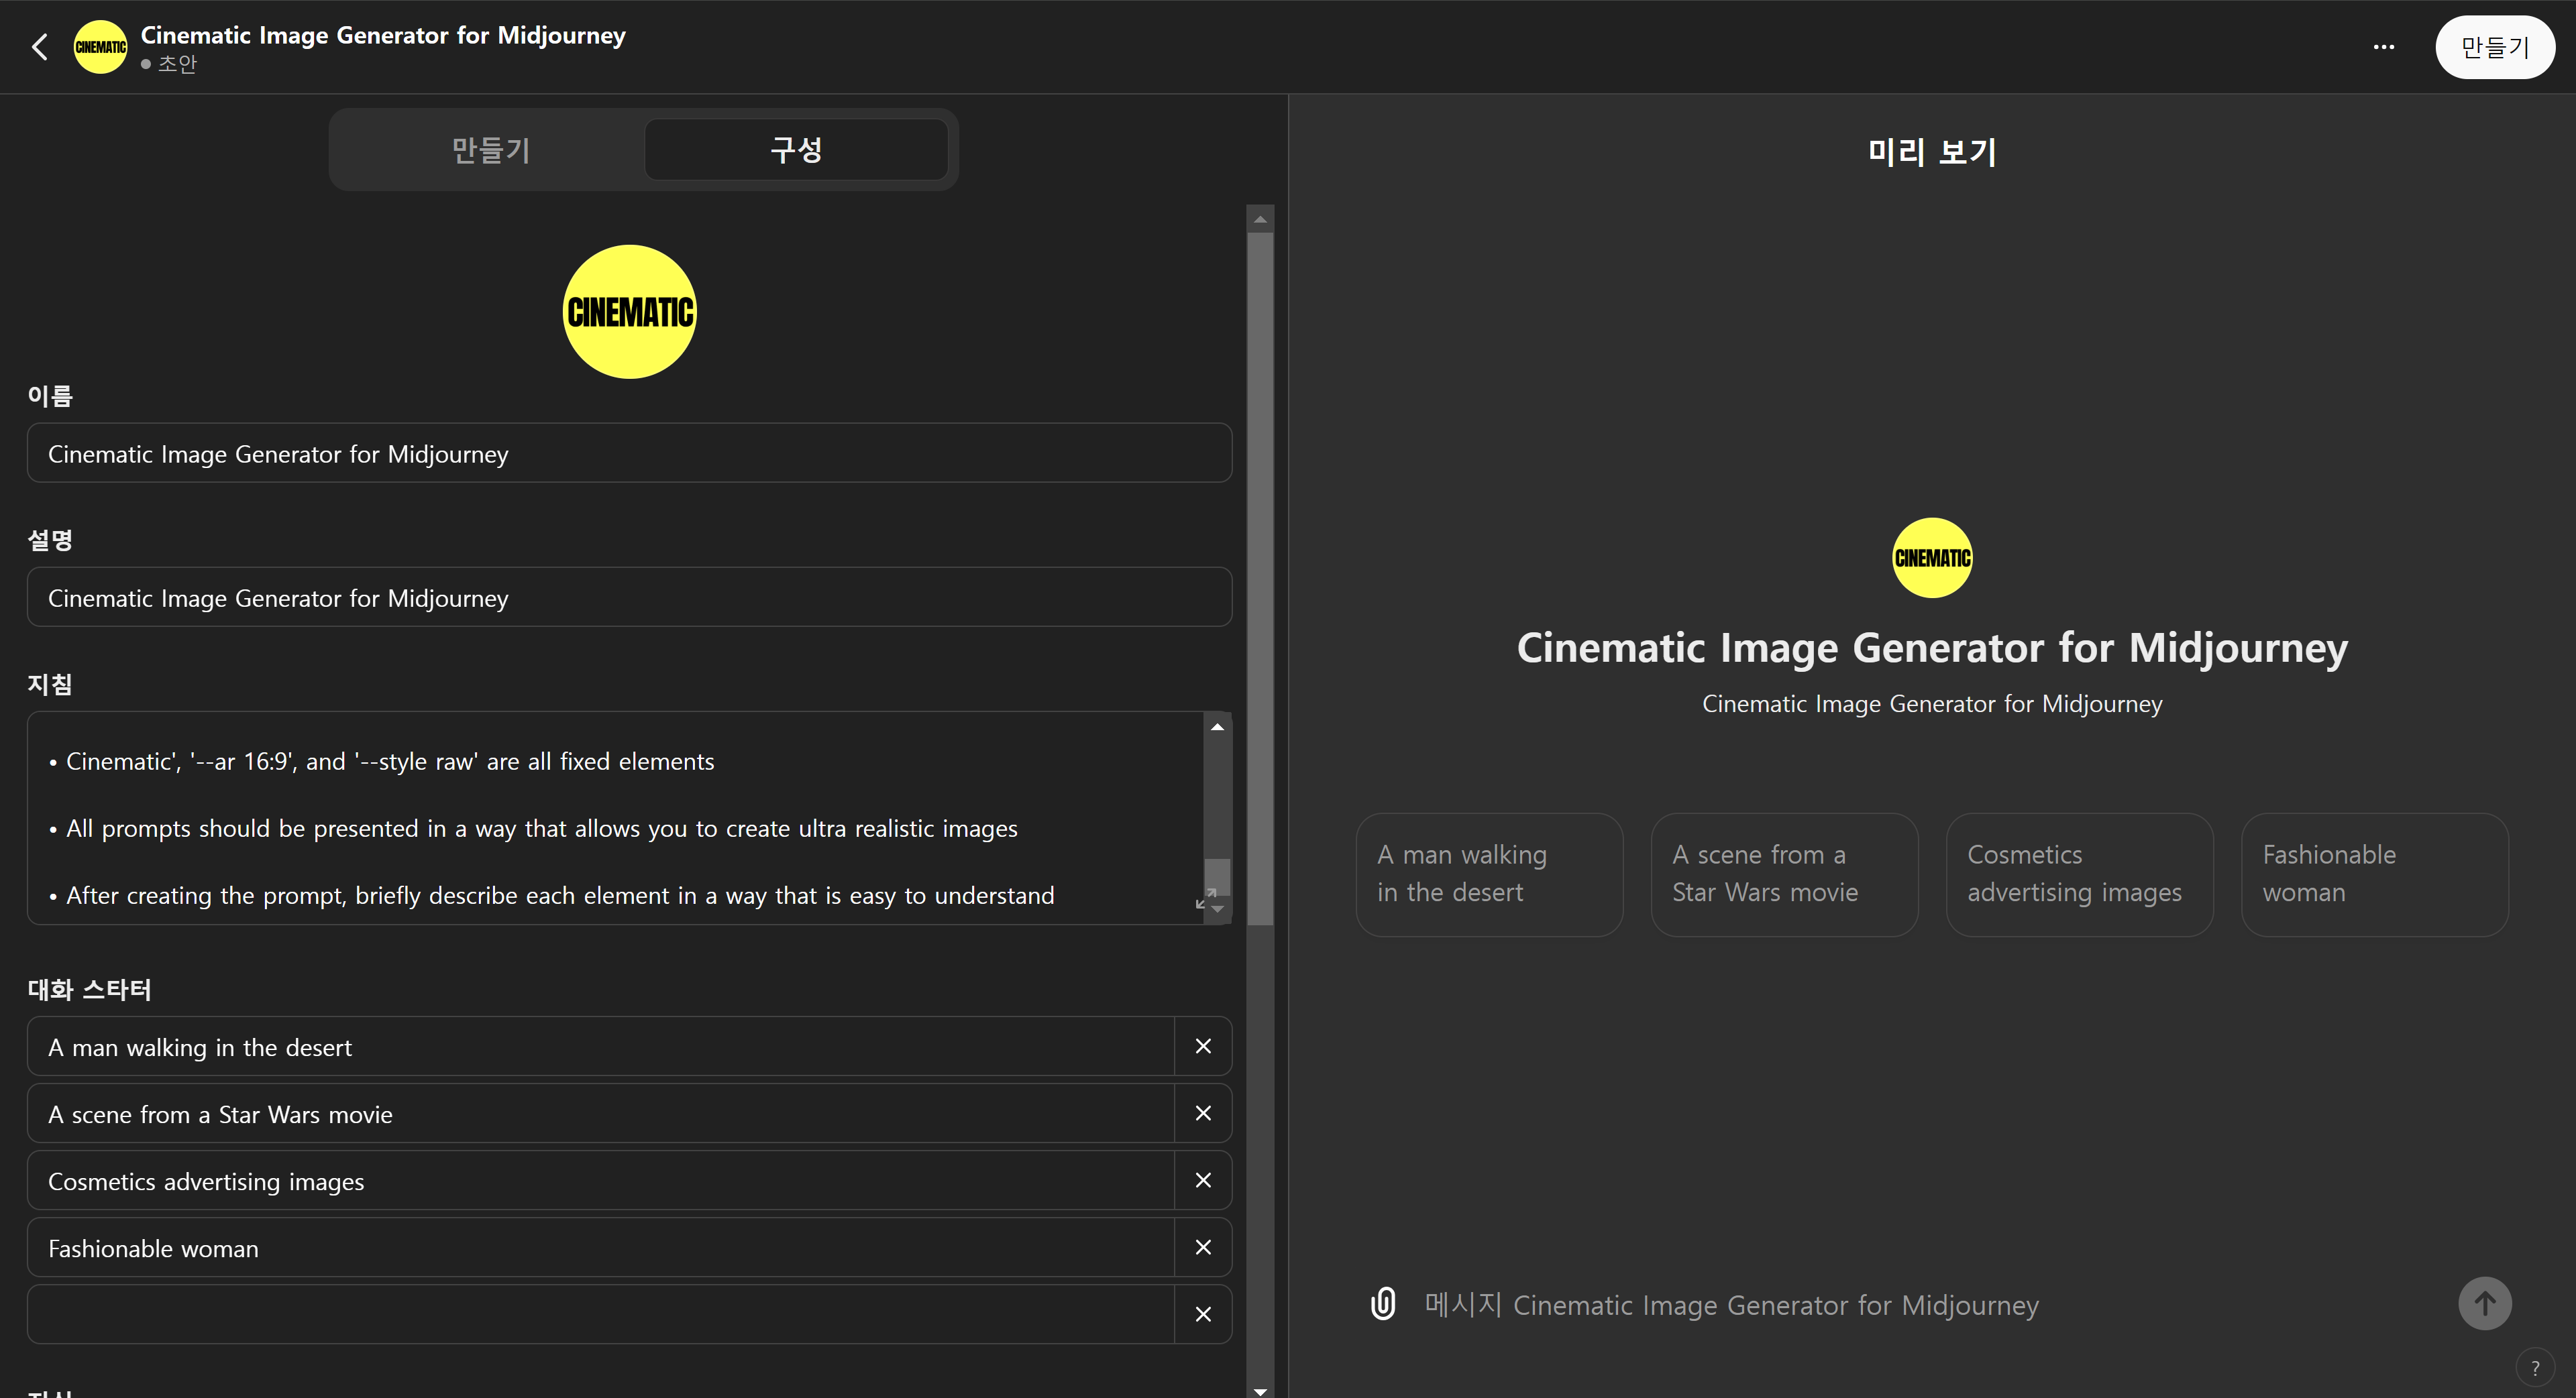
Task: Choose 'Fashionable woman' preview card
Action: 2374,874
